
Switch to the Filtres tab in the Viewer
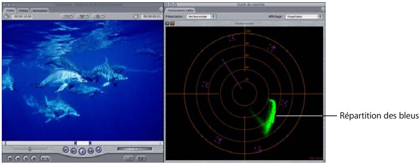click(23, 10)
